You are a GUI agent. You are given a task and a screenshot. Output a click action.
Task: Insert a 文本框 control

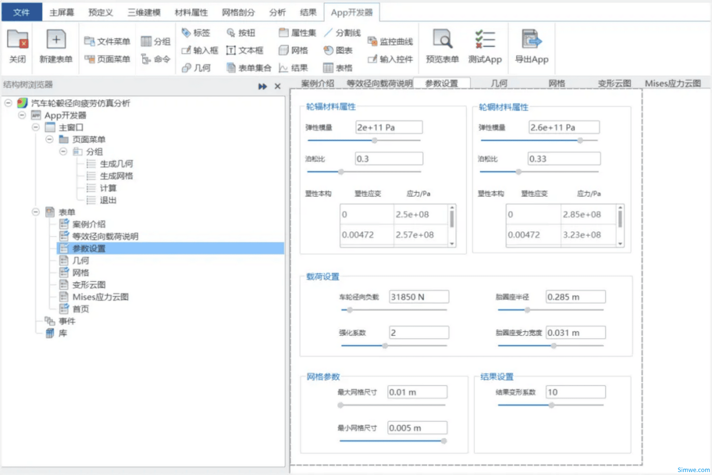(x=245, y=50)
